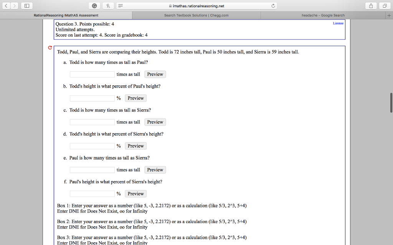The height and width of the screenshot is (245, 393).
Task: Click Preview next to part c
Action: click(x=155, y=122)
